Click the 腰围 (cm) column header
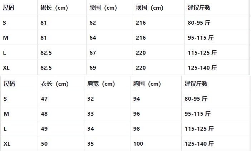The width and height of the screenshot is (251, 151). pos(103,8)
